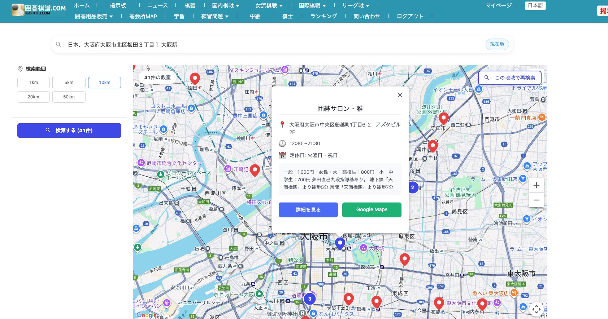This screenshot has width=608, height=319.
Task: Set search range to 5km
Action: [69, 83]
